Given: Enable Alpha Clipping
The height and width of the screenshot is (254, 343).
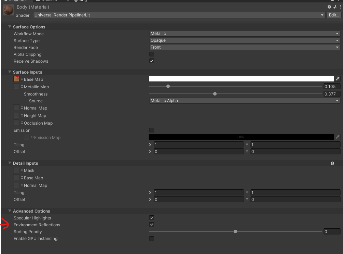Looking at the screenshot, I should pyautogui.click(x=151, y=54).
